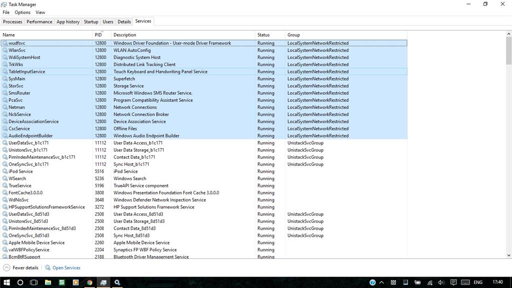Select the UnistoreSvc_8d51d3 service
Viewport: 512px width, 288px height.
point(204,221)
